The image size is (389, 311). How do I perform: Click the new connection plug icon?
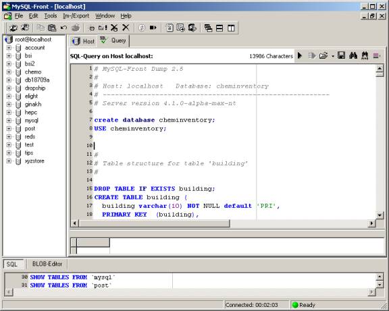(13, 28)
